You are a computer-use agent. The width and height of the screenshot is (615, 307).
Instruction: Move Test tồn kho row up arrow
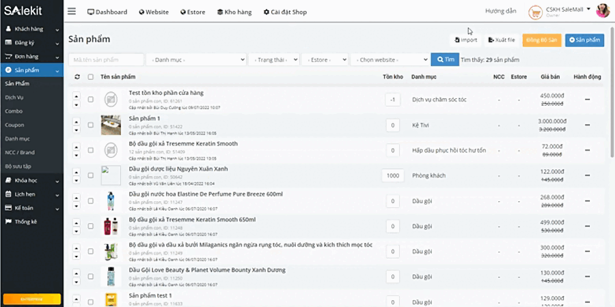[x=77, y=96]
